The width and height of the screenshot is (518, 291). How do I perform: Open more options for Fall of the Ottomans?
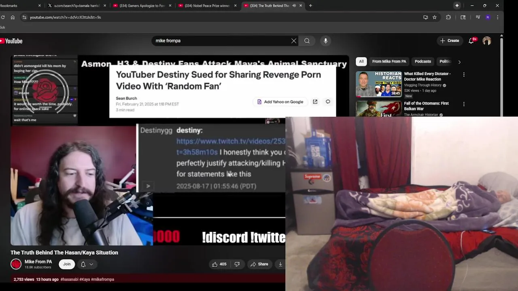pos(464,104)
